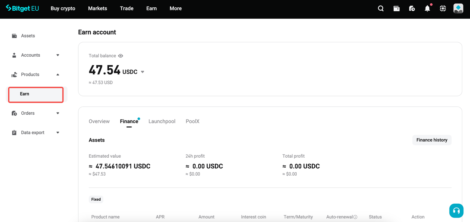Expand the Accounts sidebar arrow
The height and width of the screenshot is (222, 470).
pyautogui.click(x=58, y=55)
